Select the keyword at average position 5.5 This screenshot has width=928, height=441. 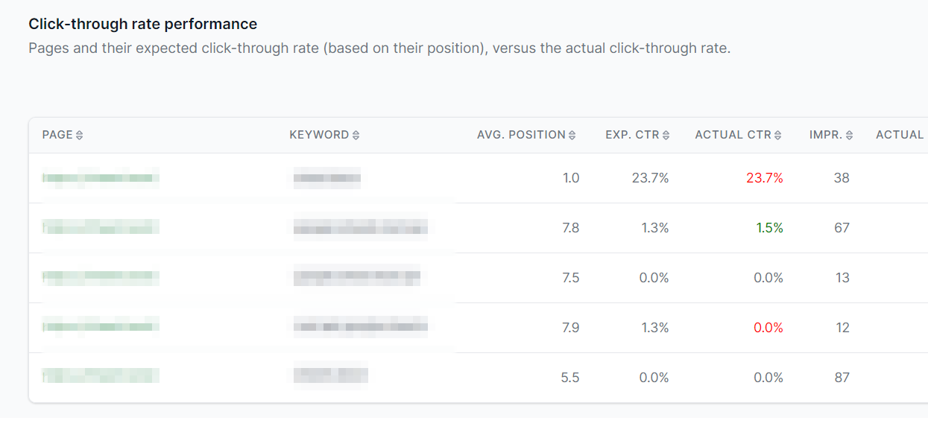330,377
